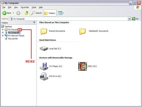Click the green Back arrow button

tap(5, 13)
